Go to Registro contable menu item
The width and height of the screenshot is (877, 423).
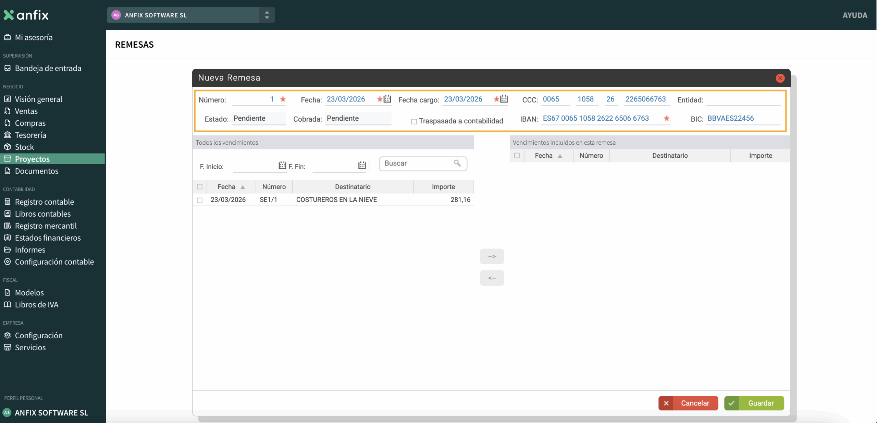pyautogui.click(x=44, y=202)
